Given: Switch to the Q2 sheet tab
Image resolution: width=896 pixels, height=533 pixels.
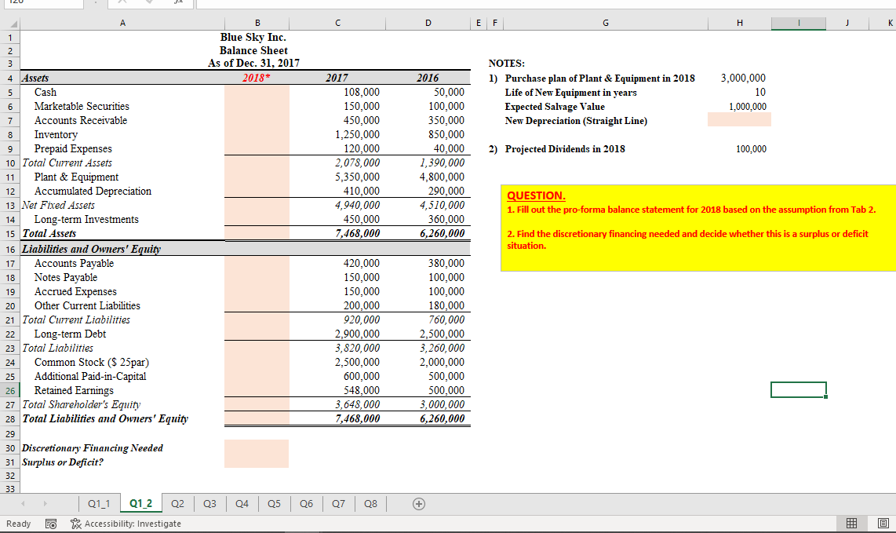Looking at the screenshot, I should tap(178, 504).
